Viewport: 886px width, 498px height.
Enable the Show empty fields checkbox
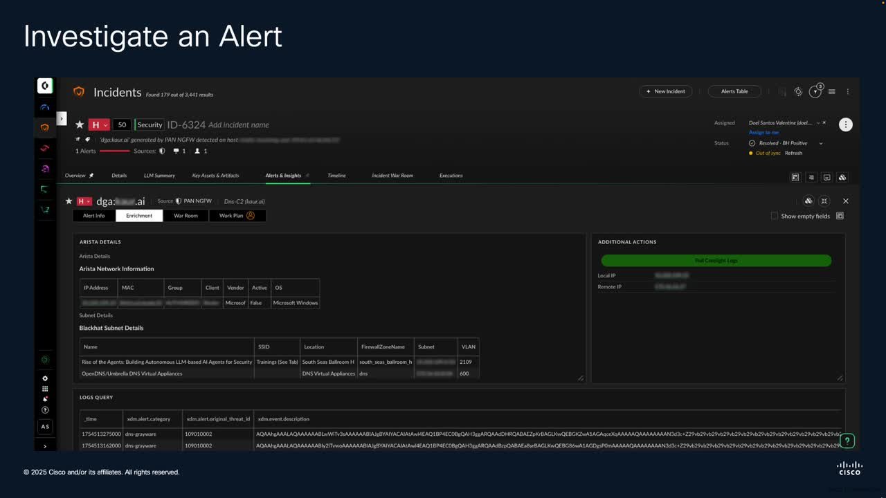coord(775,216)
